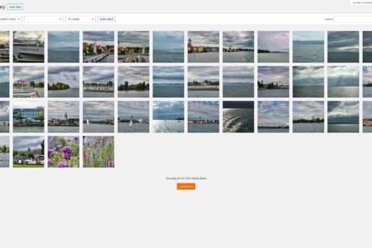Image resolution: width=372 pixels, height=248 pixels.
Task: Open the All dates filter dropdown
Action: (x=81, y=19)
